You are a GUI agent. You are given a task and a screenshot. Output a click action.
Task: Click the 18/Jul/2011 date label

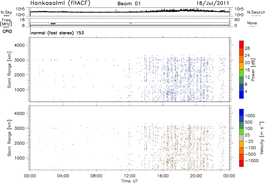(x=213, y=3)
